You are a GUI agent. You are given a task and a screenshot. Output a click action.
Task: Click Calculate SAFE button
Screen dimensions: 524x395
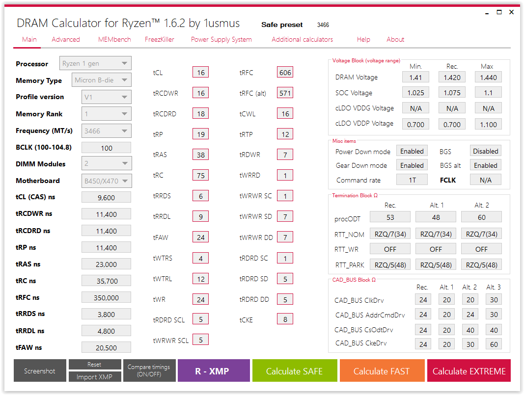pyautogui.click(x=295, y=370)
